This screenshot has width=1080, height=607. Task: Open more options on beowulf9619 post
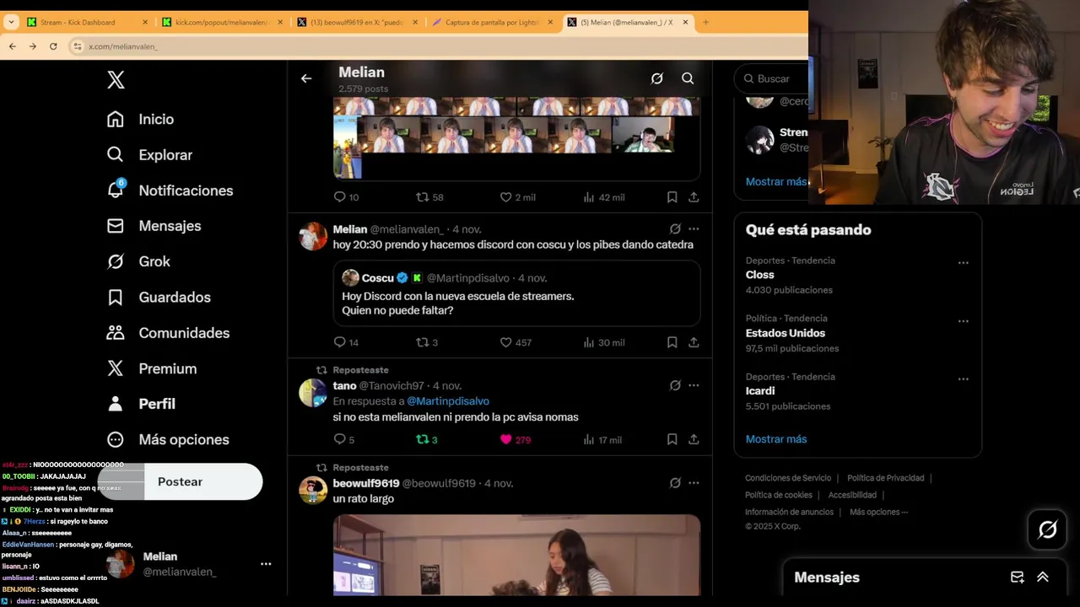point(694,483)
